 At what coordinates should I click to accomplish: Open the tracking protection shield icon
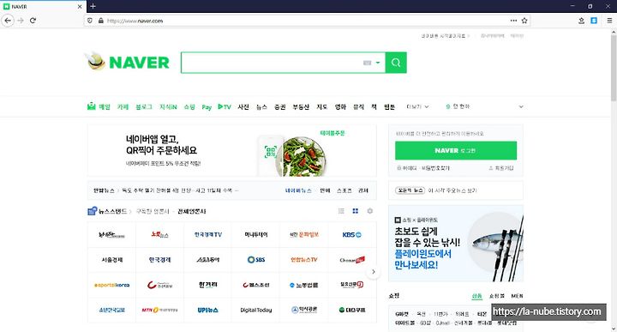(90, 21)
